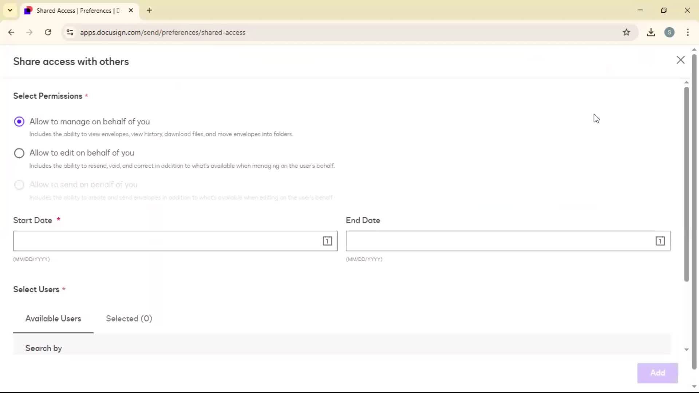Click the End Date MM/DD/YYYY hint
Viewport: 699px width, 393px height.
[x=364, y=259]
